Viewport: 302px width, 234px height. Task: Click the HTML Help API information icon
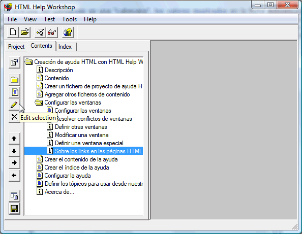(x=68, y=32)
